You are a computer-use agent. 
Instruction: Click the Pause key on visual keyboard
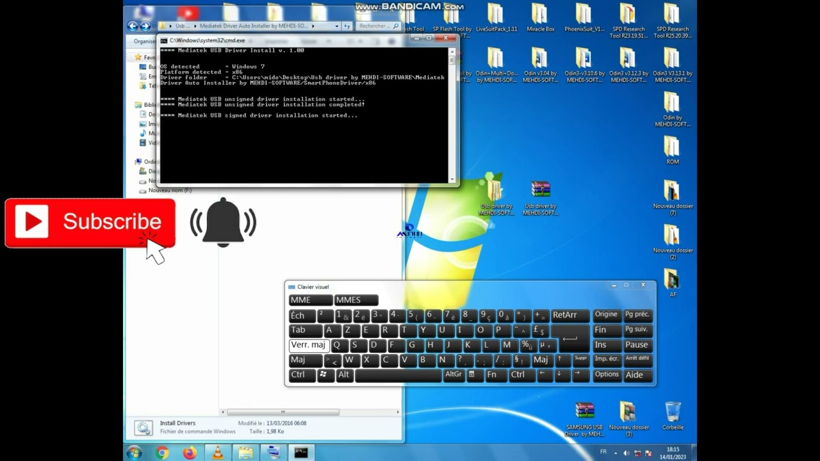point(637,345)
